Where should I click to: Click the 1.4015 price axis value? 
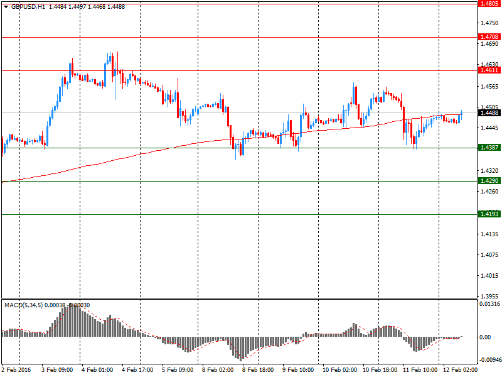[x=489, y=276]
